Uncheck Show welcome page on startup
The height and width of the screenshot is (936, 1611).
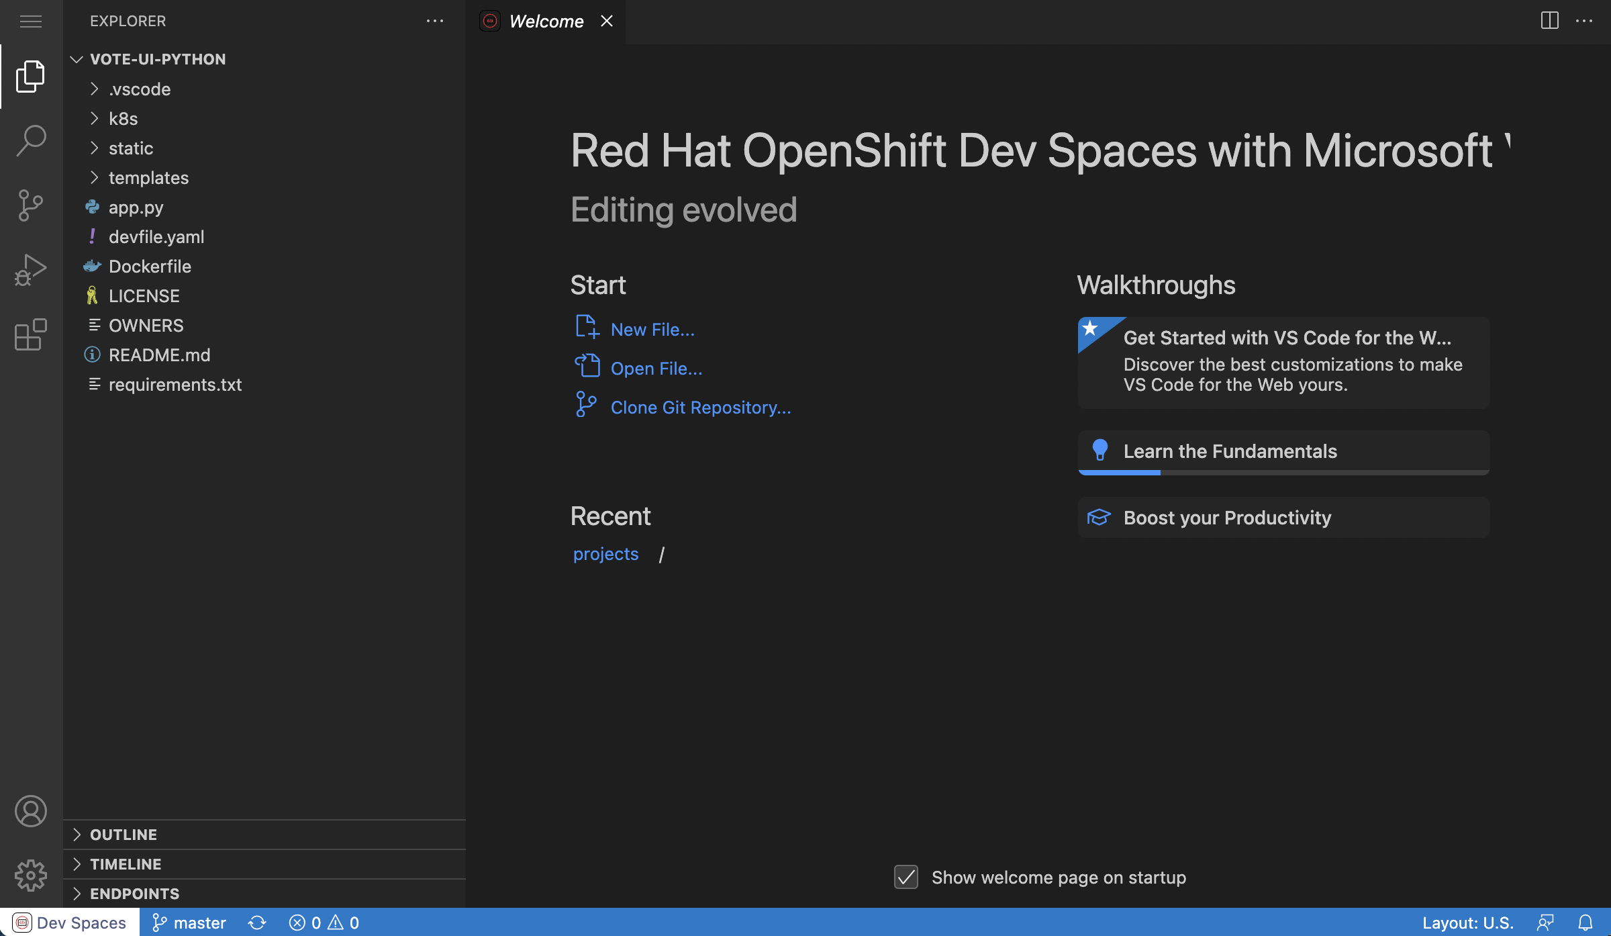click(x=906, y=877)
